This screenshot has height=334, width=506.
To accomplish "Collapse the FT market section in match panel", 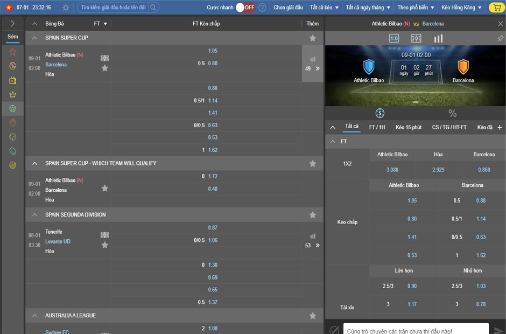I will click(x=333, y=142).
